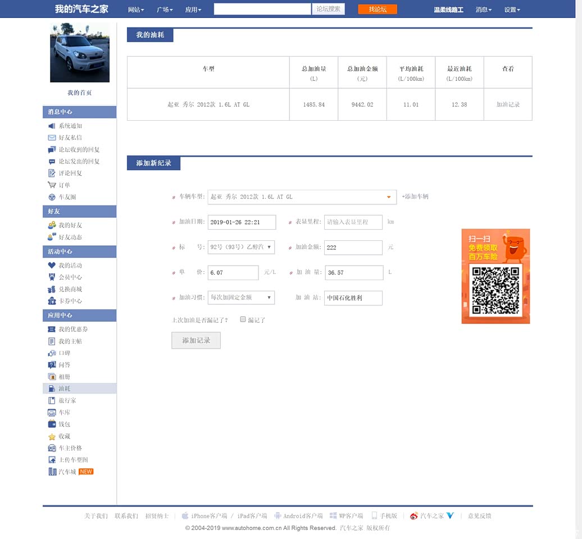
Task: Click the white car profile photo
Action: [79, 53]
